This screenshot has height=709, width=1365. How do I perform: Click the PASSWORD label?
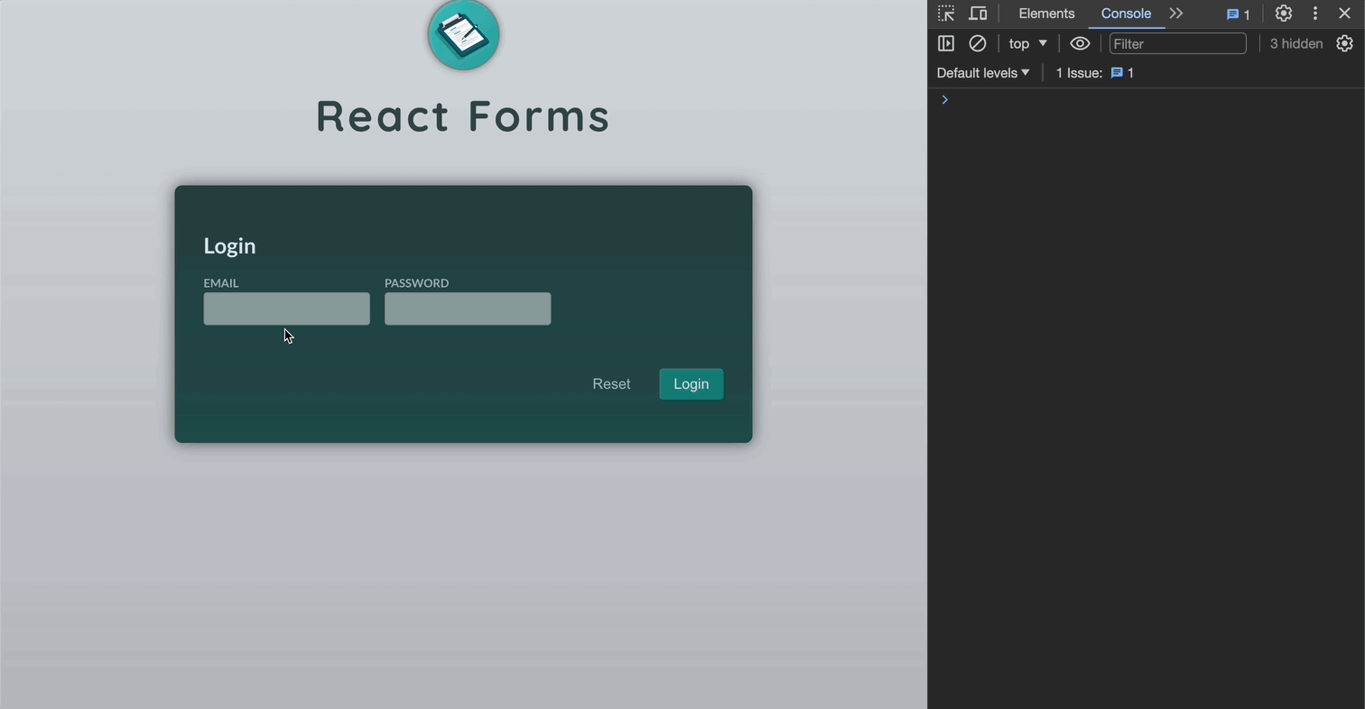click(416, 283)
